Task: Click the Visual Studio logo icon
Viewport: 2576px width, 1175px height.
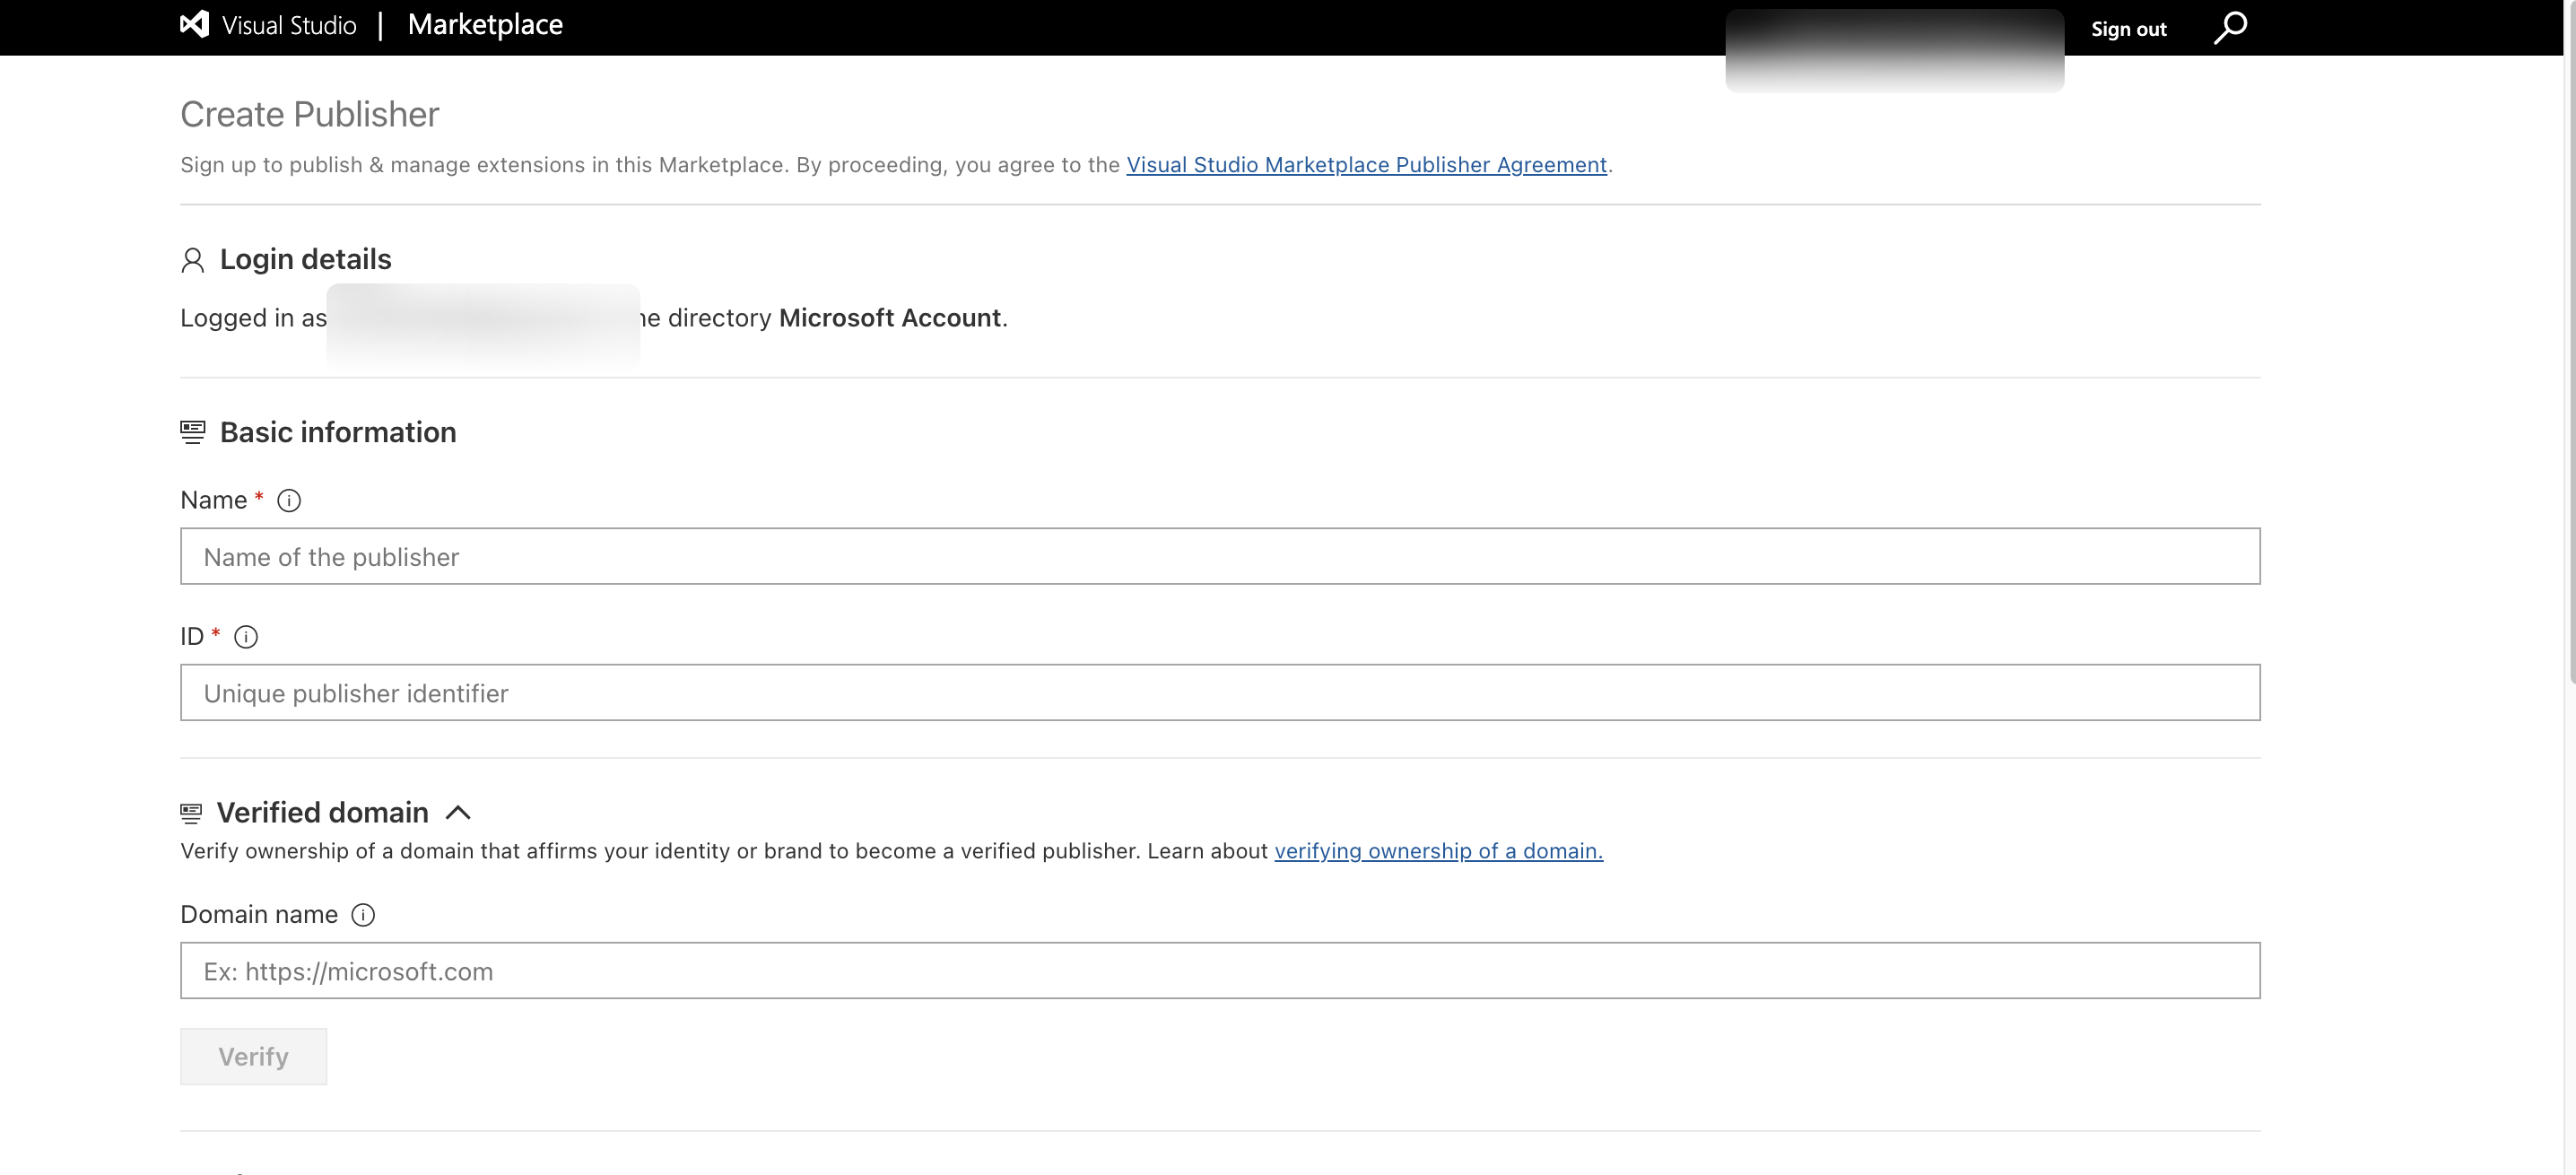Action: click(x=194, y=25)
